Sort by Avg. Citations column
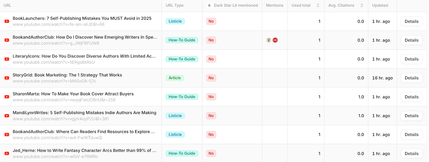429x162 pixels. [362, 5]
